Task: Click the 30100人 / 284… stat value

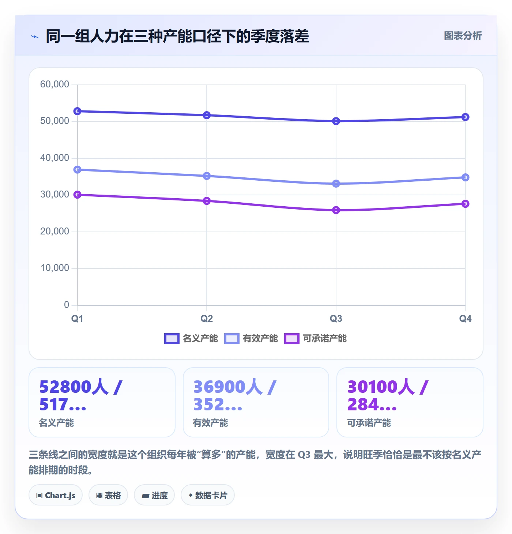Action: pos(388,396)
